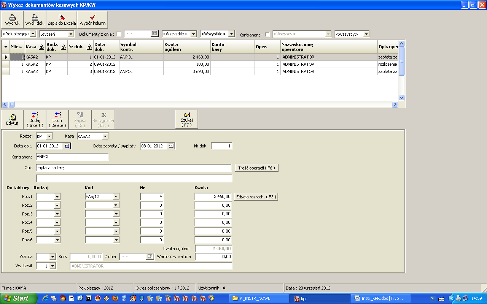
Task: Open the Rodzaj KP dropdown
Action: 49,136
